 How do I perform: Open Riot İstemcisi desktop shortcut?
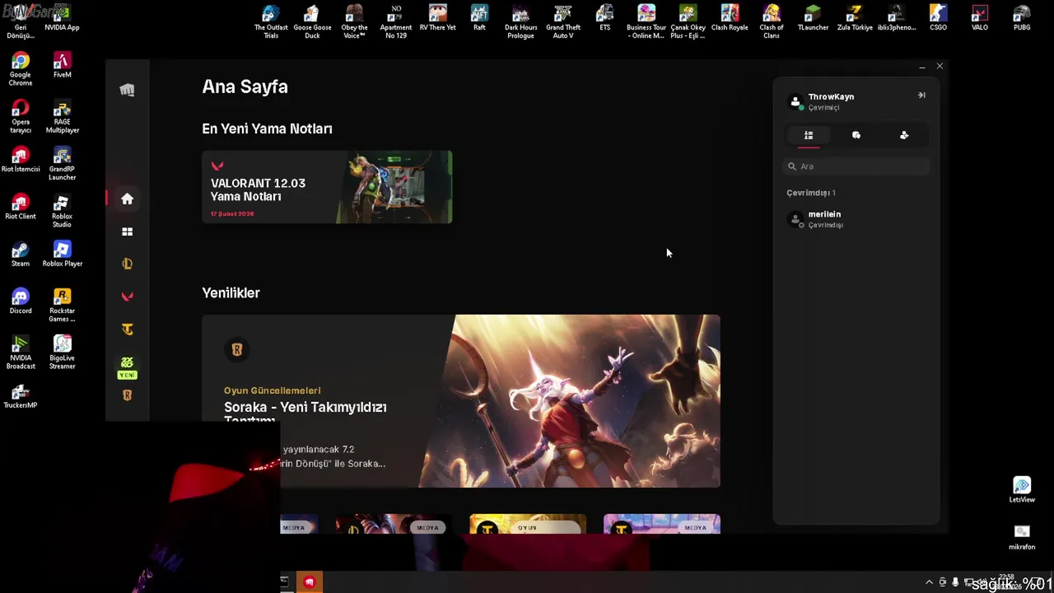(x=21, y=159)
